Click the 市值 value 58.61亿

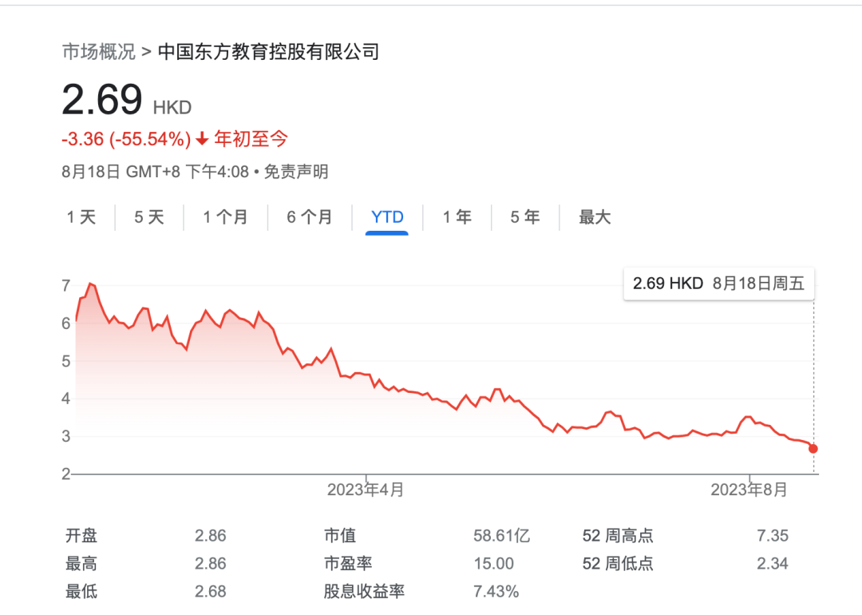pos(501,535)
